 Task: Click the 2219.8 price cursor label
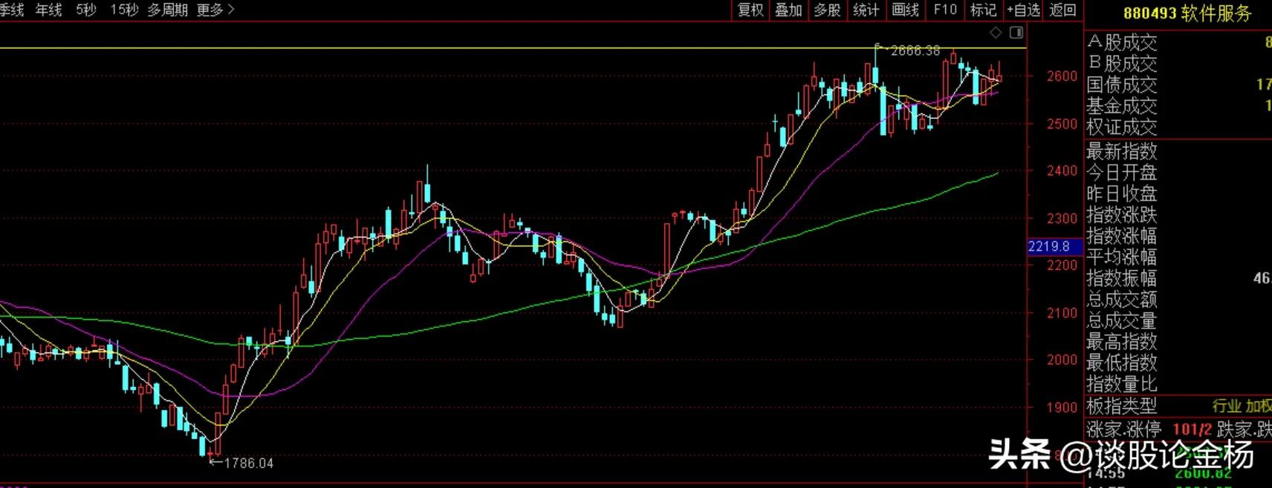[1054, 246]
